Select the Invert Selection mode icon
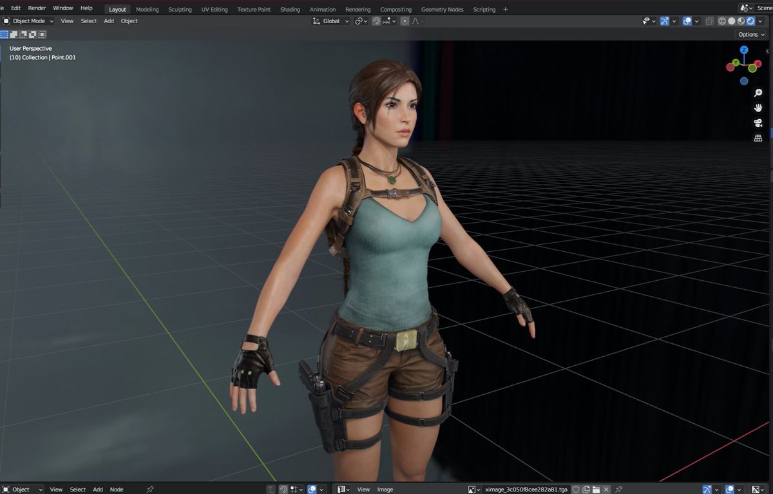This screenshot has width=773, height=494. (32, 34)
